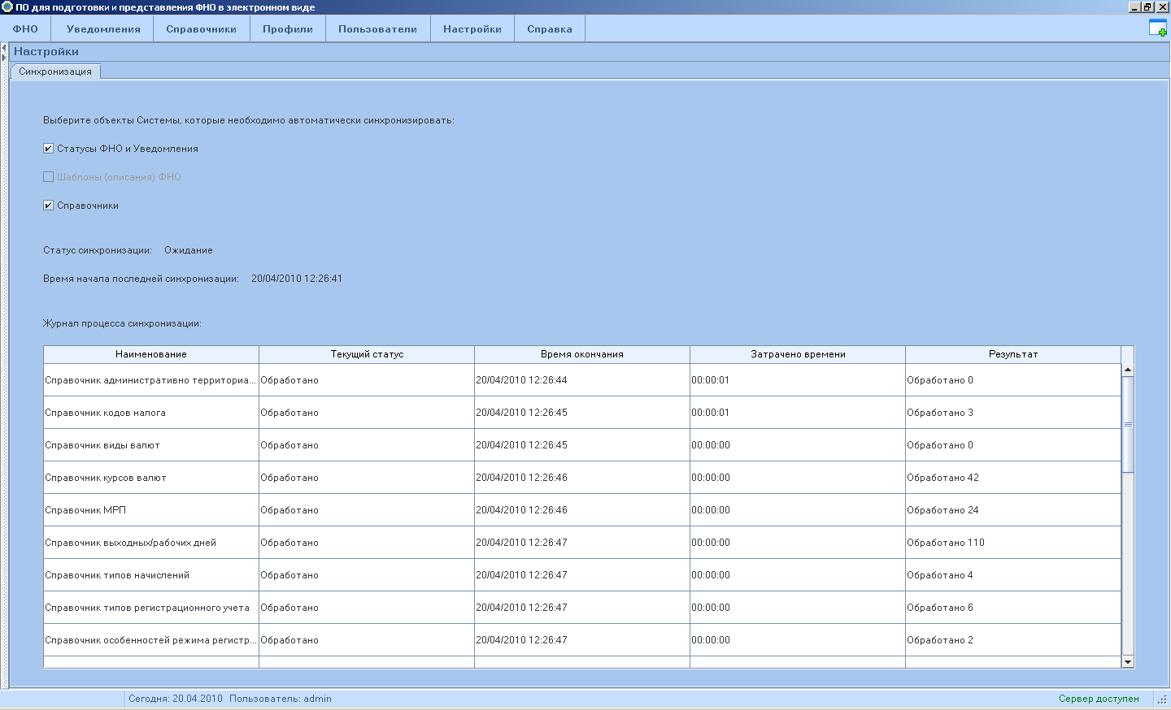1171x710 pixels.
Task: Click the right-pointing splitter arrow on the left edge
Action: 4,58
